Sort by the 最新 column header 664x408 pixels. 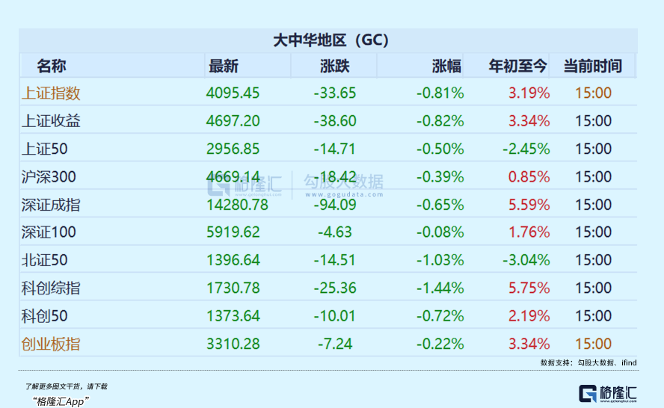point(224,66)
